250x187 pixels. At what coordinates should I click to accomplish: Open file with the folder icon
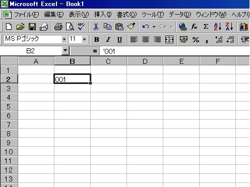21,27
